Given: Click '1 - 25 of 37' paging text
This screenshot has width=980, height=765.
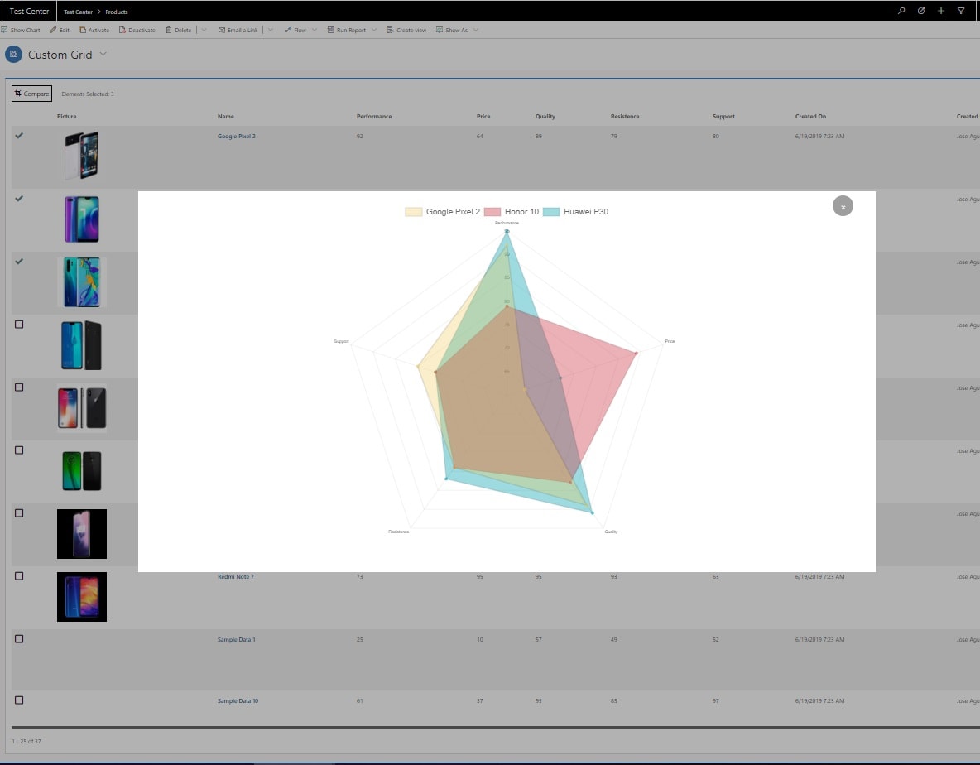Looking at the screenshot, I should click(x=26, y=741).
